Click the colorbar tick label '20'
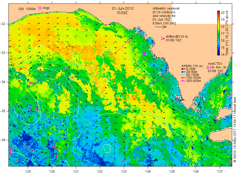The image size is (238, 175). [223, 13]
